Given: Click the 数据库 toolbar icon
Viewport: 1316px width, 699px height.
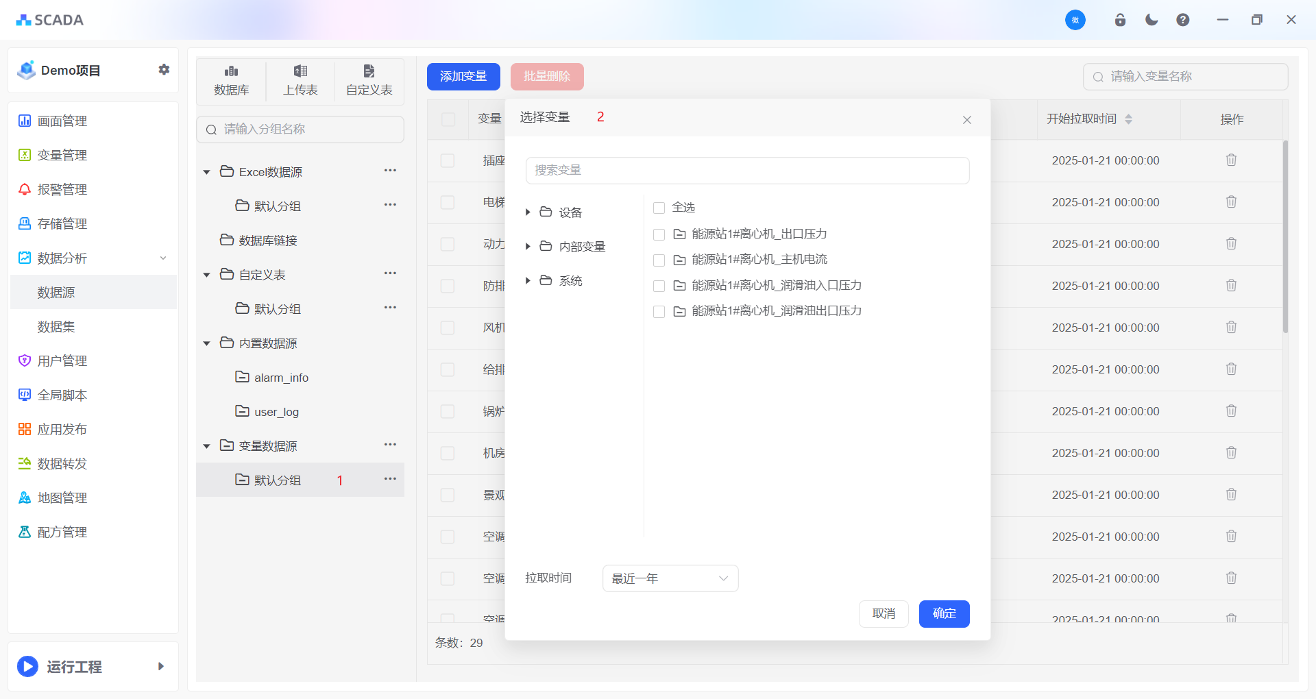Looking at the screenshot, I should click(231, 80).
